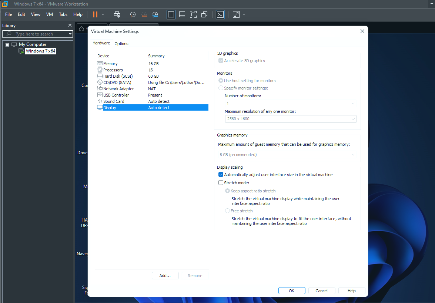This screenshot has height=303, width=435.
Task: Click the VMware Workstation logo in title bar
Action: coord(5,4)
